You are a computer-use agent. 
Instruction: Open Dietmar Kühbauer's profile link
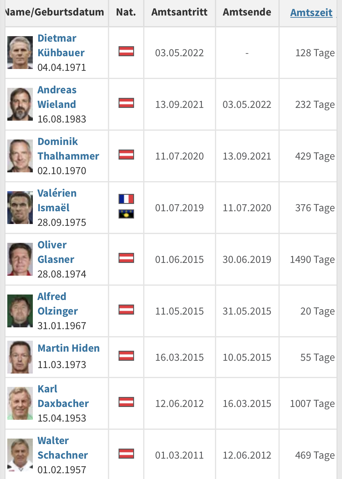pyautogui.click(x=61, y=46)
